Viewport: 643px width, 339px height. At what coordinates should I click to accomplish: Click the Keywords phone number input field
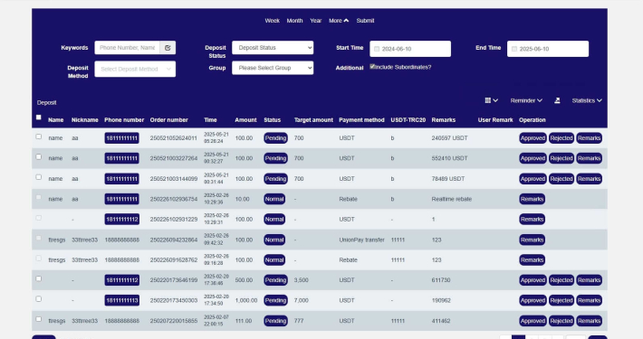127,48
